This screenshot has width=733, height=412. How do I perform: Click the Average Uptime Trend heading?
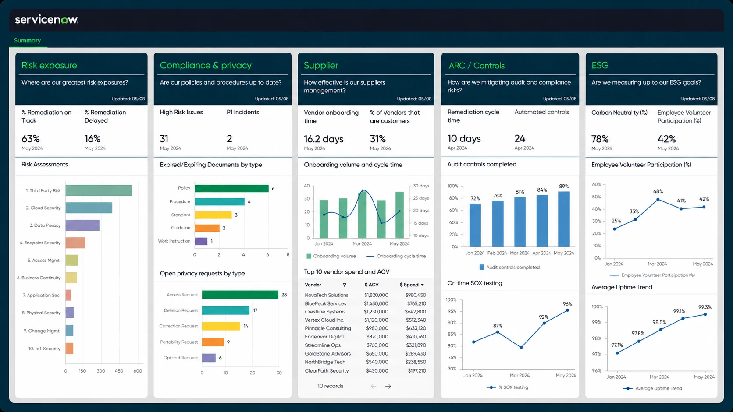point(622,287)
